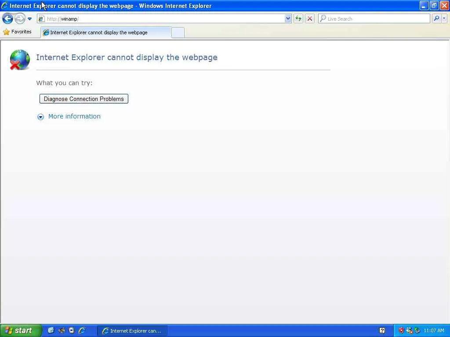The image size is (450, 337).
Task: Open the red shield security alert tray icon
Action: (x=401, y=331)
